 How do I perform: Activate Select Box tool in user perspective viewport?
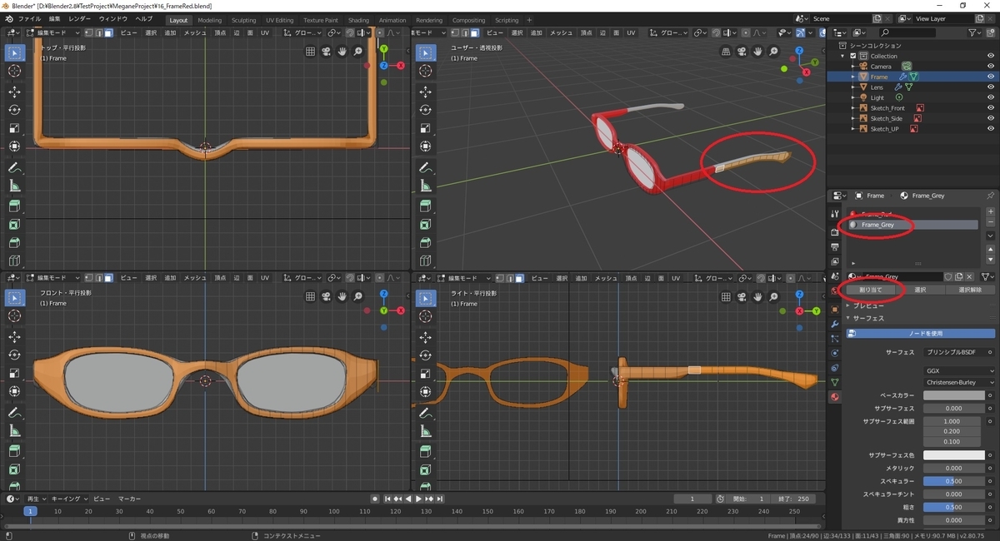click(426, 53)
